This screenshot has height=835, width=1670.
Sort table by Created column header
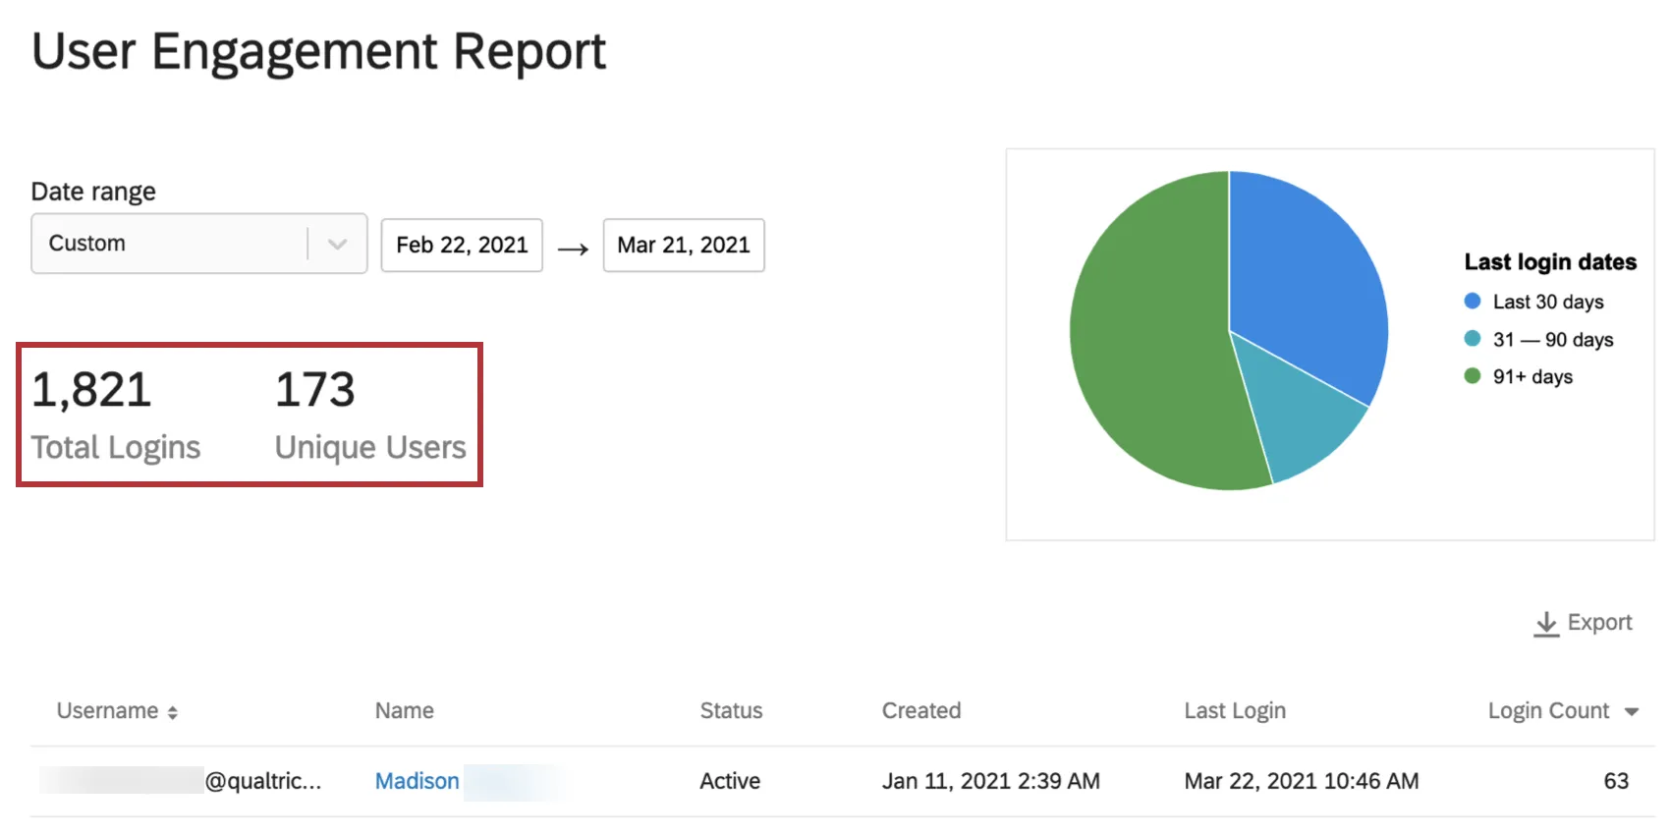tap(920, 711)
